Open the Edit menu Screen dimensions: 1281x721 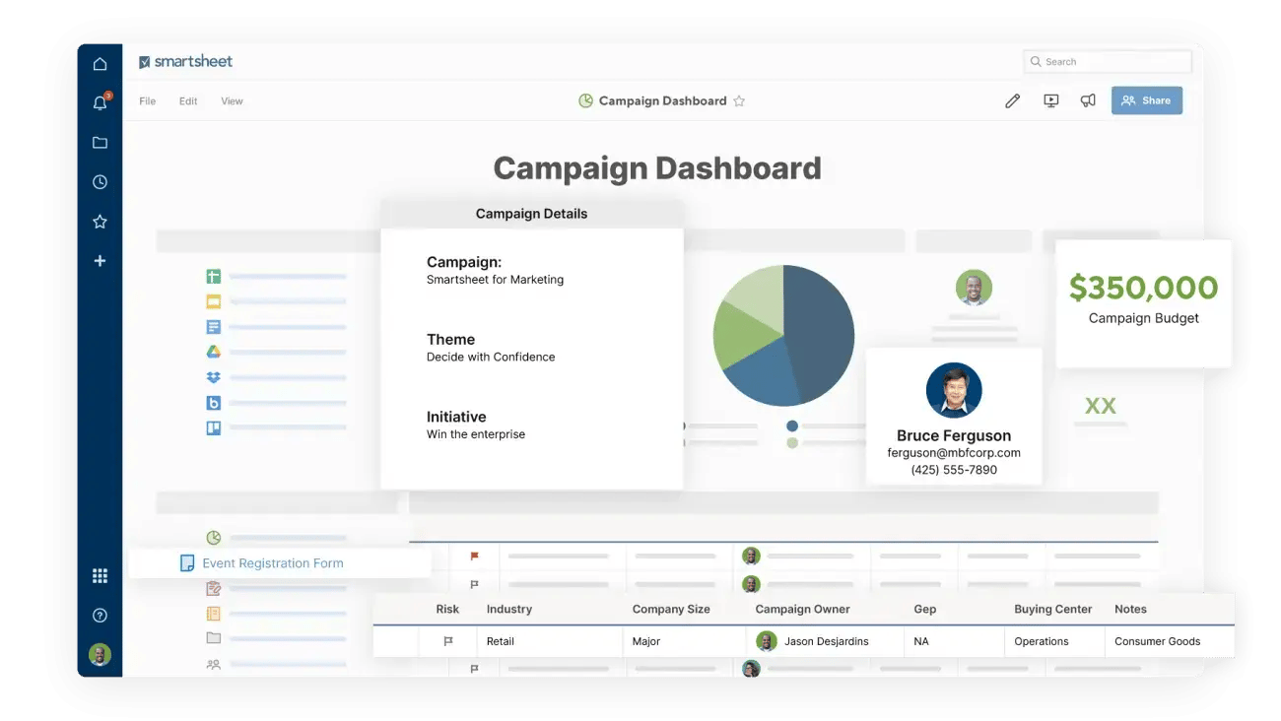pyautogui.click(x=188, y=100)
